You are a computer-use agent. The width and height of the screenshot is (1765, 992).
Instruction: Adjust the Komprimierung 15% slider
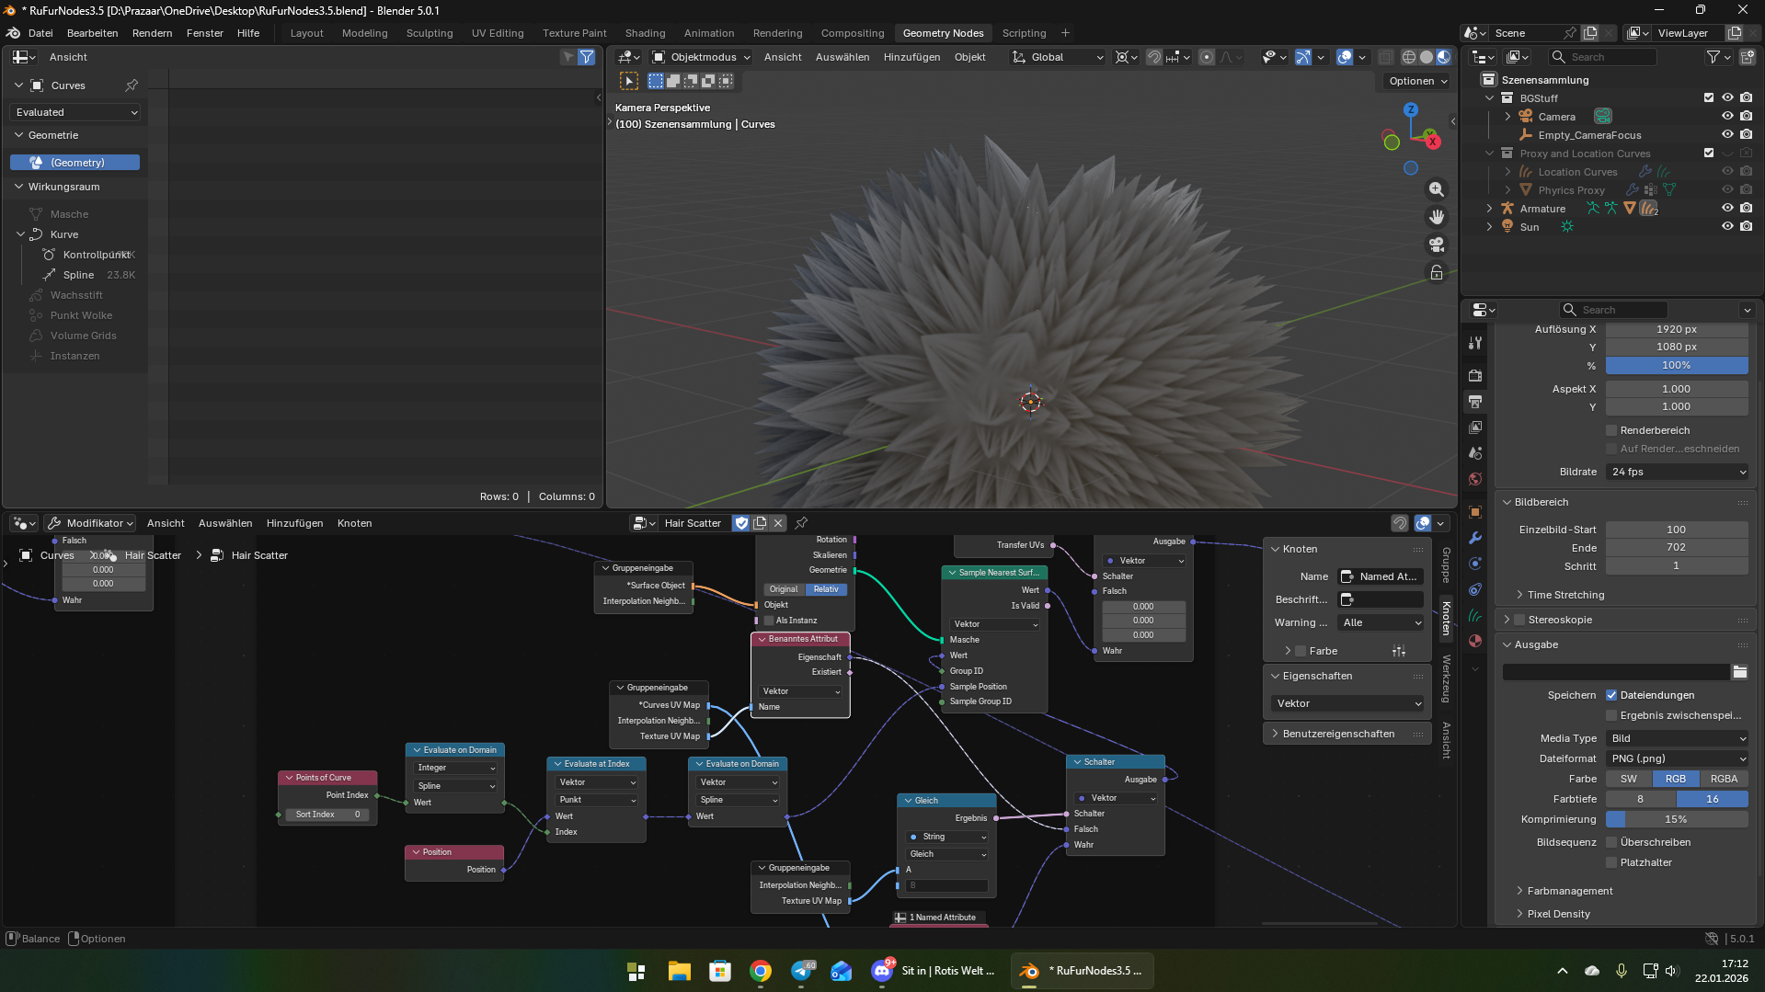[1676, 819]
